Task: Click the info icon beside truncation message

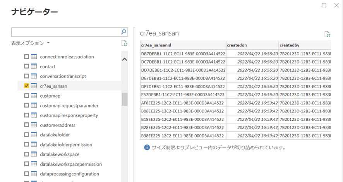Action: 147,147
